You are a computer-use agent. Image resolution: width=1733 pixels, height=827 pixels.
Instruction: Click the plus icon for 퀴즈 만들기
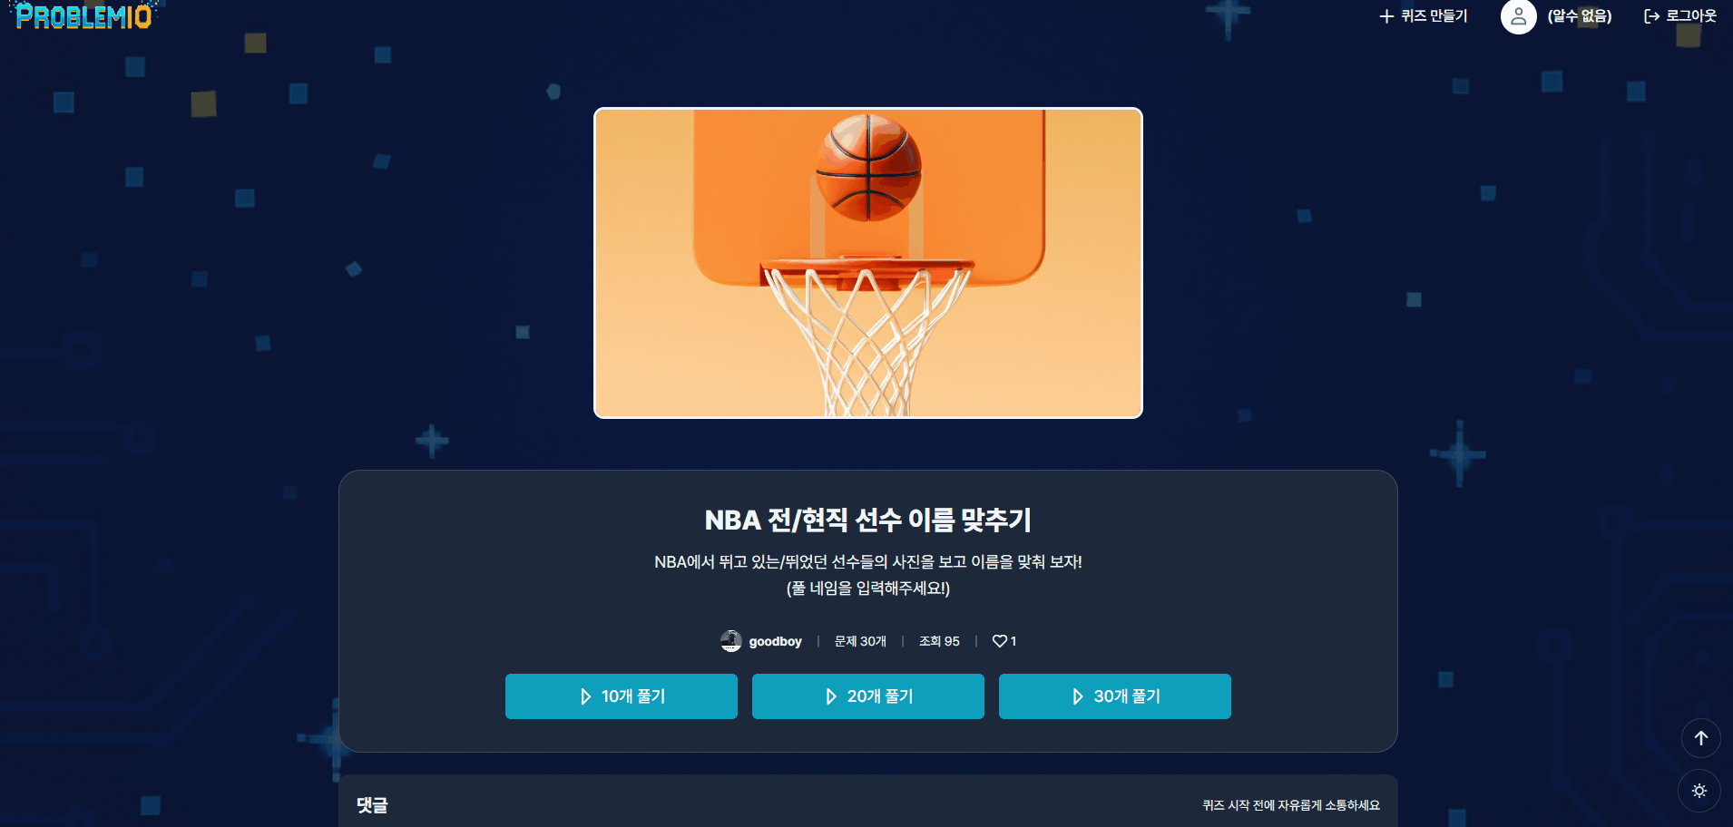[x=1386, y=16]
